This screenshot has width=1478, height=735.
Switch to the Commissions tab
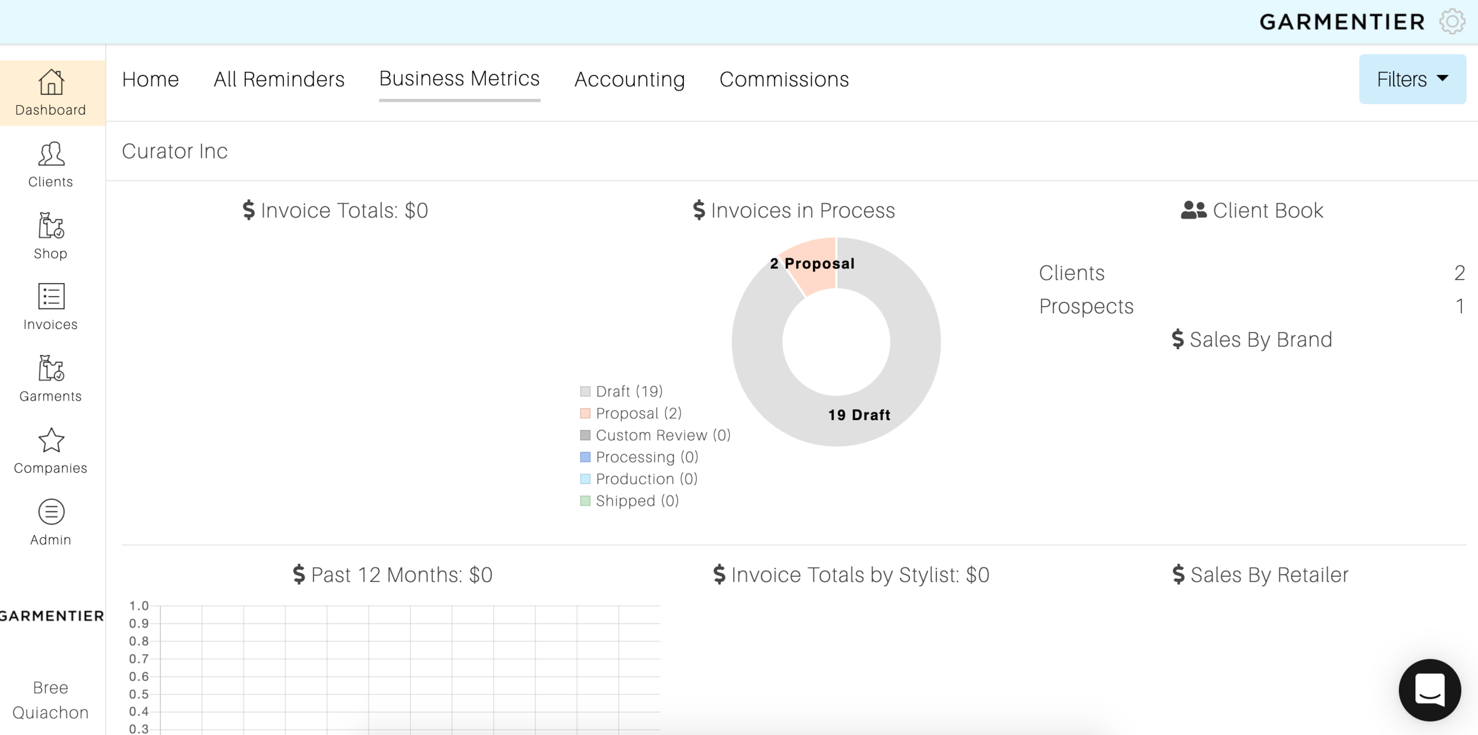(x=784, y=79)
